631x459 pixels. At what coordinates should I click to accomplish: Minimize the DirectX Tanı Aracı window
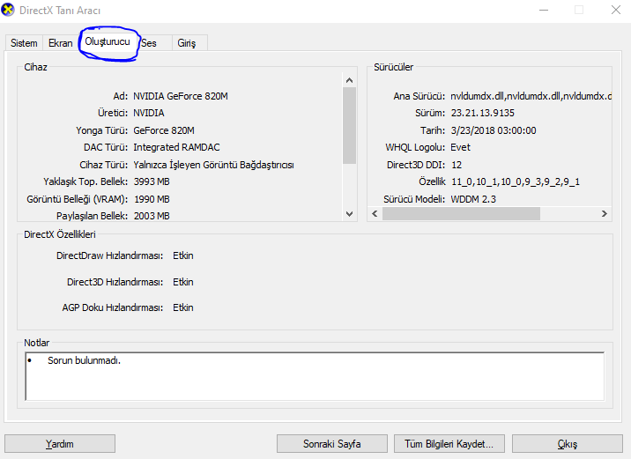pos(544,10)
